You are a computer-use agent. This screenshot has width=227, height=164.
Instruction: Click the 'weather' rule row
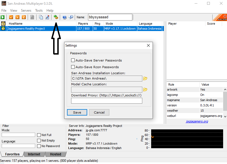[x=195, y=111]
